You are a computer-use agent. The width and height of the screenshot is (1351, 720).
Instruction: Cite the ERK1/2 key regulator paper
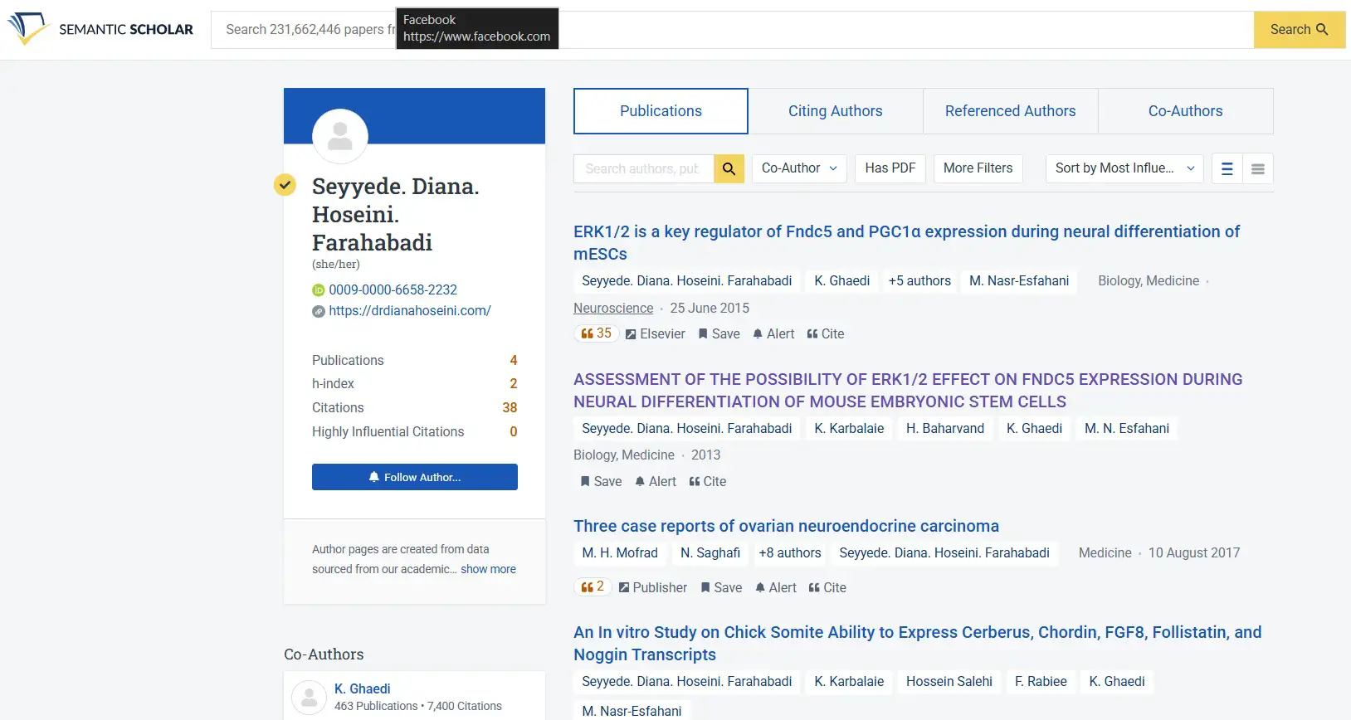coord(826,333)
